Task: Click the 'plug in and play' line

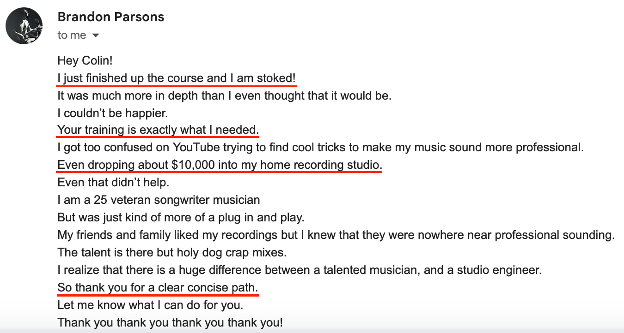Action: tap(181, 217)
